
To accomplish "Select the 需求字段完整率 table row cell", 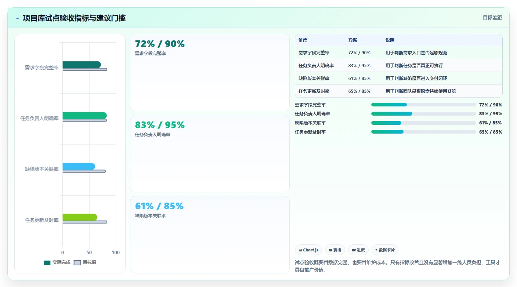I will pos(320,53).
